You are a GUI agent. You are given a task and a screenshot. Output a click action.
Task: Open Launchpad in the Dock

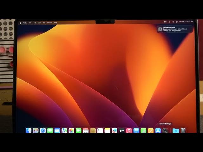36,130
